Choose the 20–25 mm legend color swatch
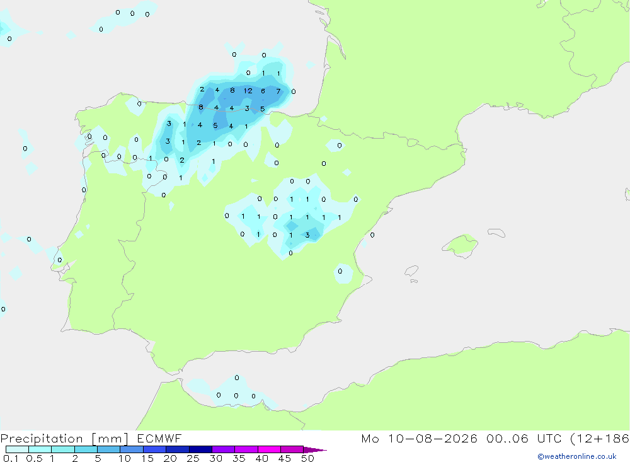The height and width of the screenshot is (462, 630). click(x=177, y=449)
